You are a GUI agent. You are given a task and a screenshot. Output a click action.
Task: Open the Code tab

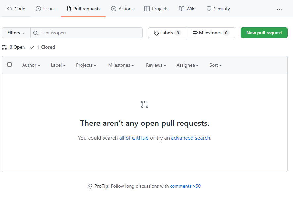[16, 9]
